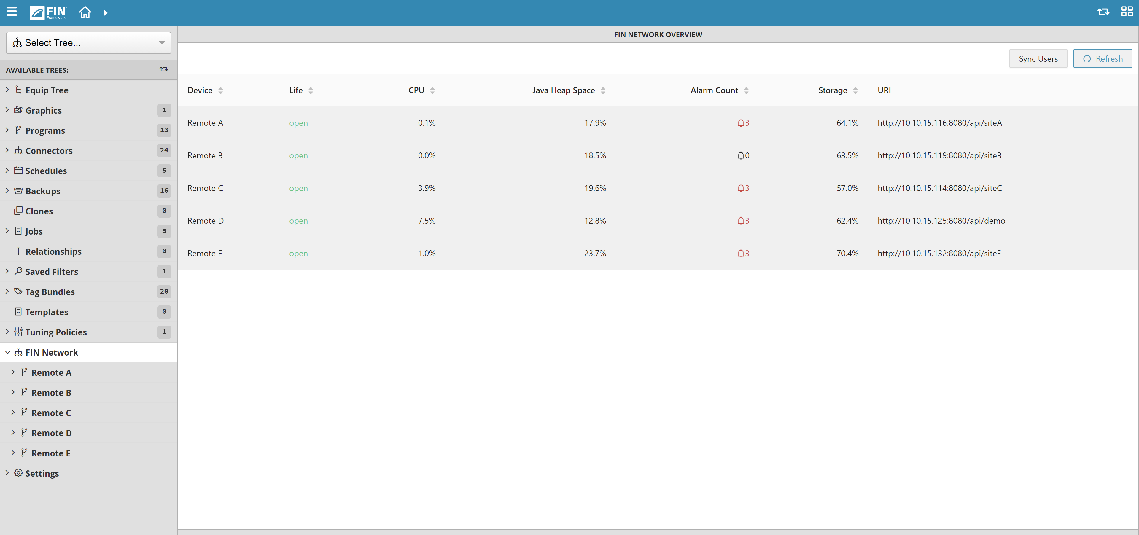Click the Tuning Policies icon in sidebar
Viewport: 1139px width, 535px height.
(18, 332)
